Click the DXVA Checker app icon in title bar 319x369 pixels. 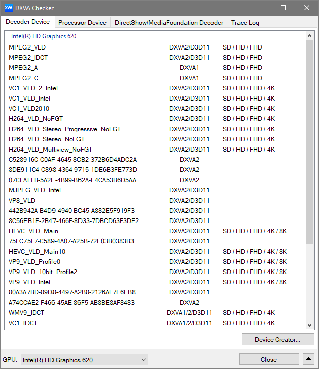pos(9,8)
